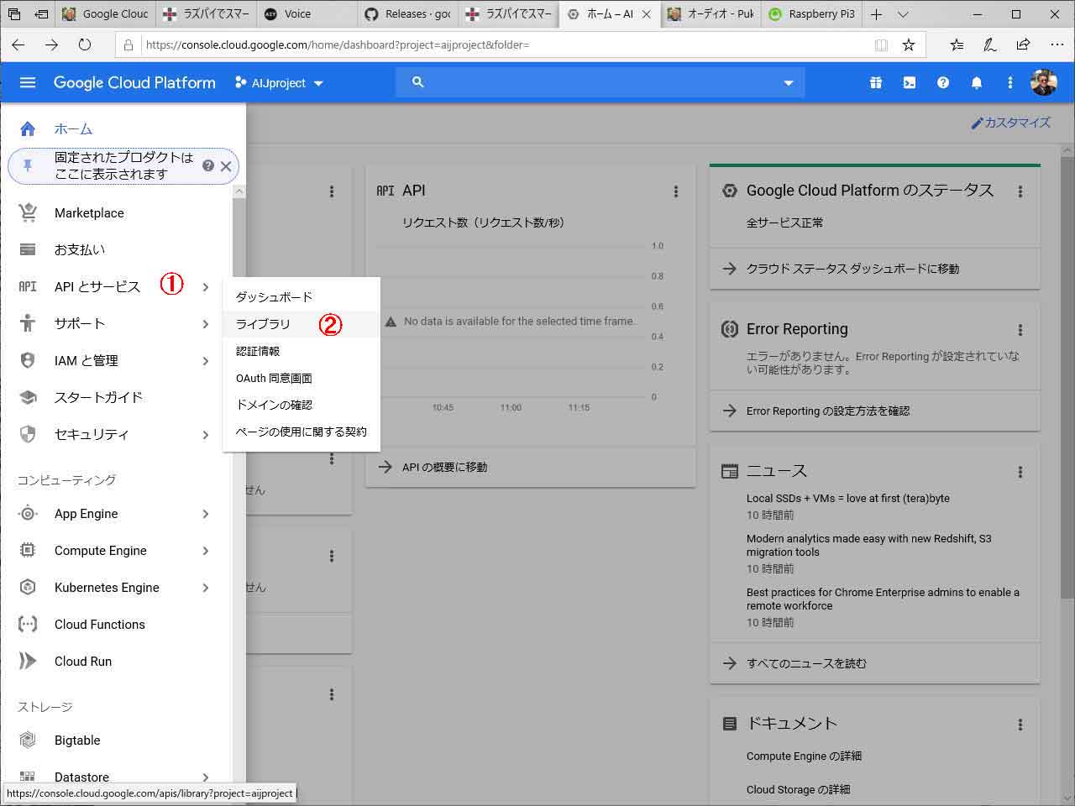
Task: Open the gift free trial icon
Action: 876,82
